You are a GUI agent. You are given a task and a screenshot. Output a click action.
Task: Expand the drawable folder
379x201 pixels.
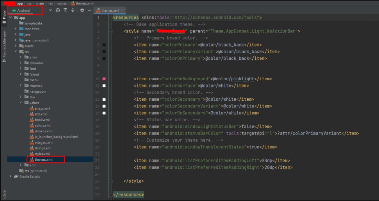(21, 63)
